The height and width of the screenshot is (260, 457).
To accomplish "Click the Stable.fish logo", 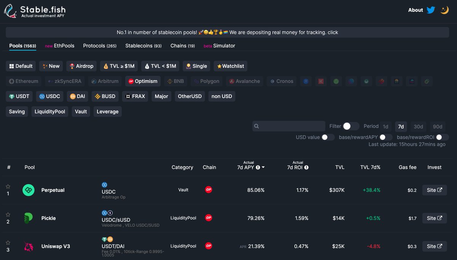I will pos(35,11).
